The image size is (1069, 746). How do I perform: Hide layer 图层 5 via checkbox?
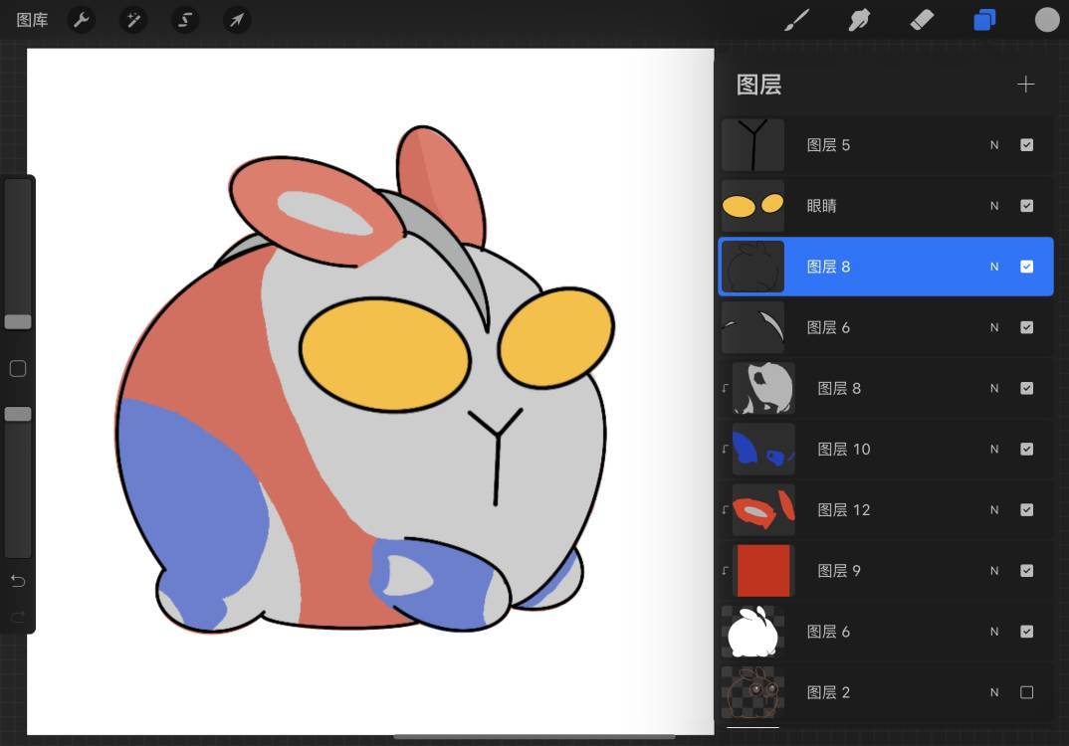pos(1027,144)
